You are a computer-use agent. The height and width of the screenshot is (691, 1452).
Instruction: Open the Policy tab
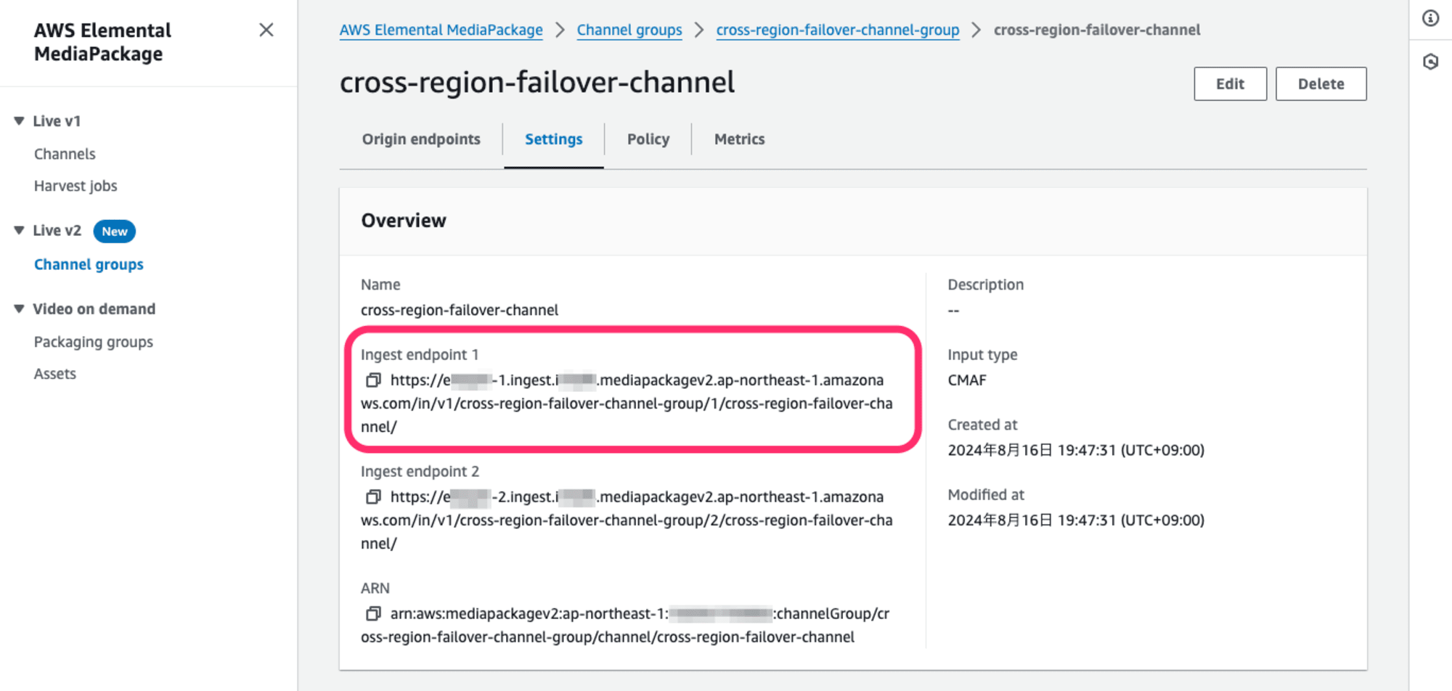pos(648,139)
